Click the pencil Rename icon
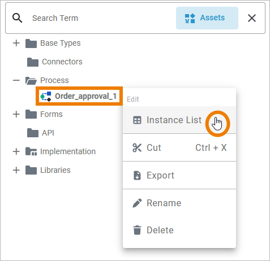The width and height of the screenshot is (270, 261). [137, 203]
